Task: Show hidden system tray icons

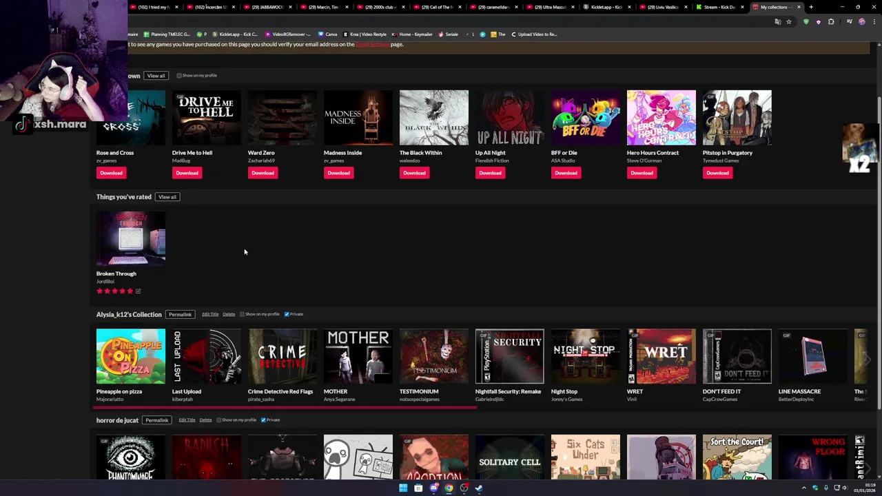Action: coord(803,488)
